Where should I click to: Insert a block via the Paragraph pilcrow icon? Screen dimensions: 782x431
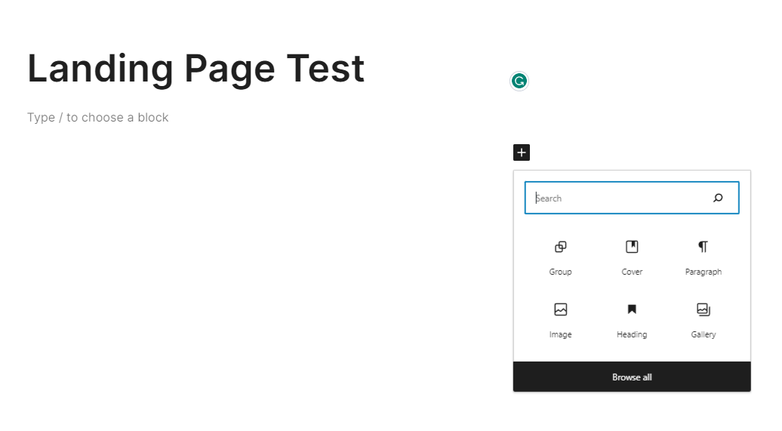703,247
